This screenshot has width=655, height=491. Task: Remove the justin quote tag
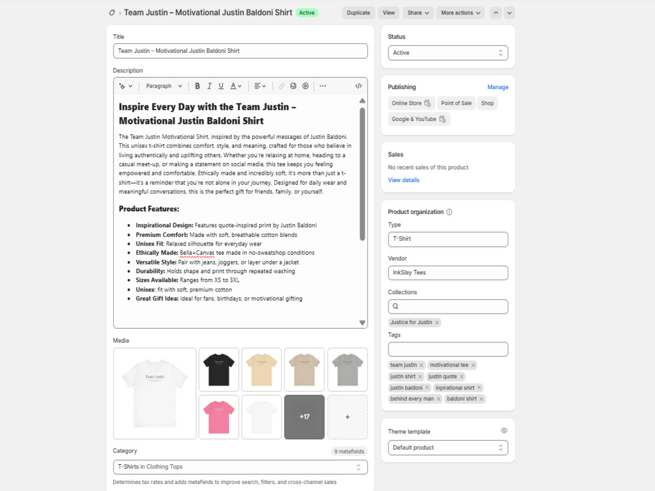coord(462,376)
